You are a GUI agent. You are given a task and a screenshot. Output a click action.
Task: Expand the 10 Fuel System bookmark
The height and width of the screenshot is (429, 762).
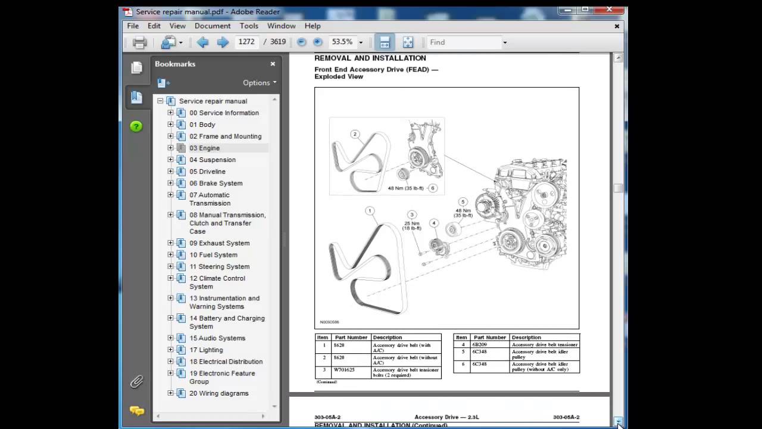(170, 255)
